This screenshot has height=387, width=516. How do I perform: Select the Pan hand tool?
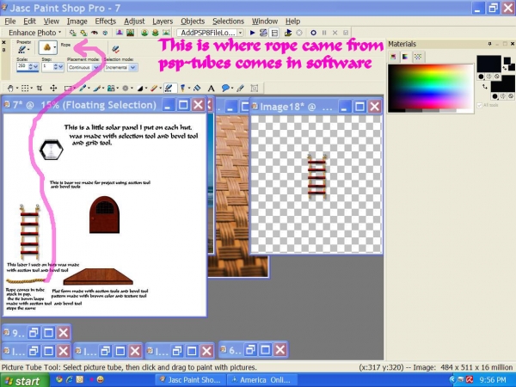(x=11, y=89)
